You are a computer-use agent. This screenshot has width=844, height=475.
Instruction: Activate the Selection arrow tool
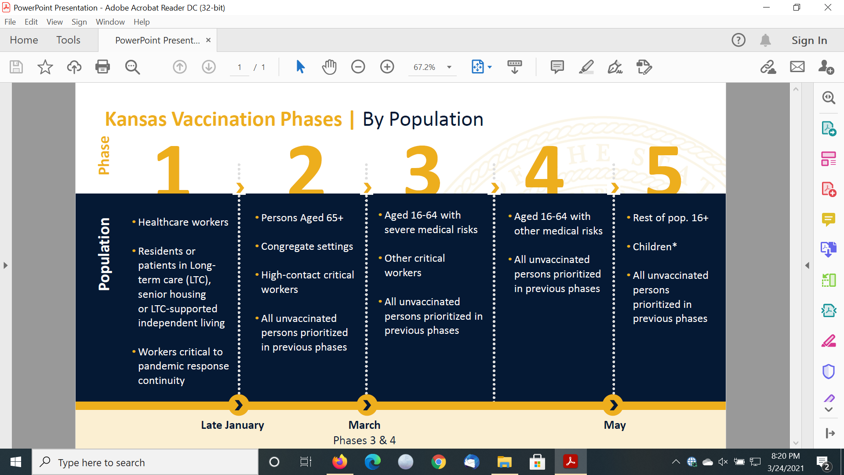point(300,67)
